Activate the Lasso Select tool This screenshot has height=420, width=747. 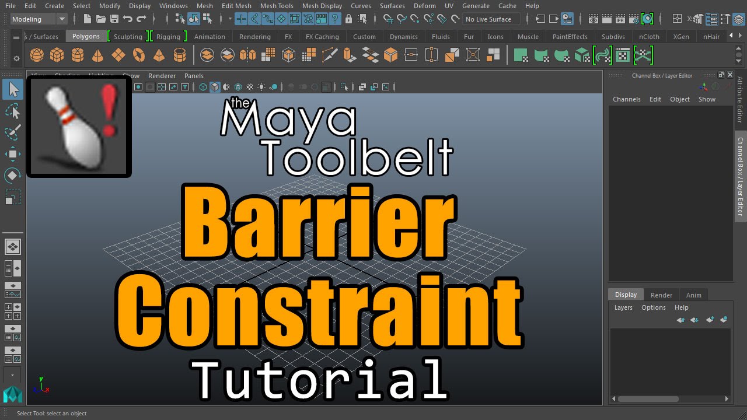(x=13, y=111)
